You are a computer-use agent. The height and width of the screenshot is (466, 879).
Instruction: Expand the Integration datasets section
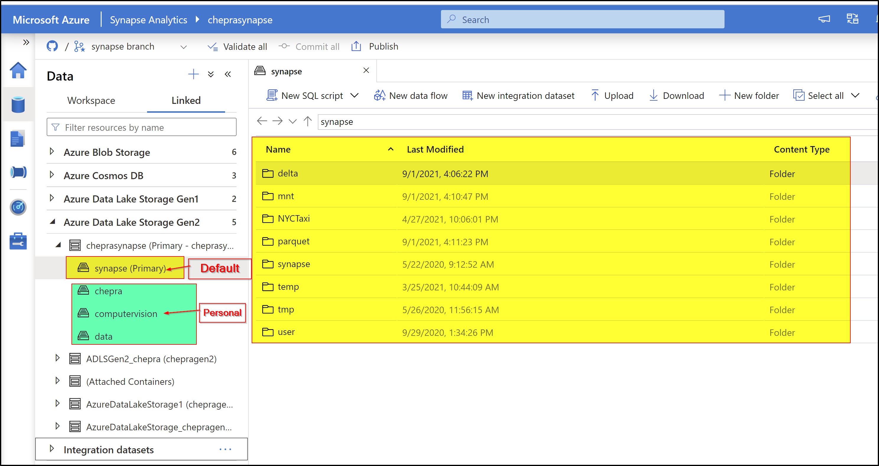click(x=52, y=449)
